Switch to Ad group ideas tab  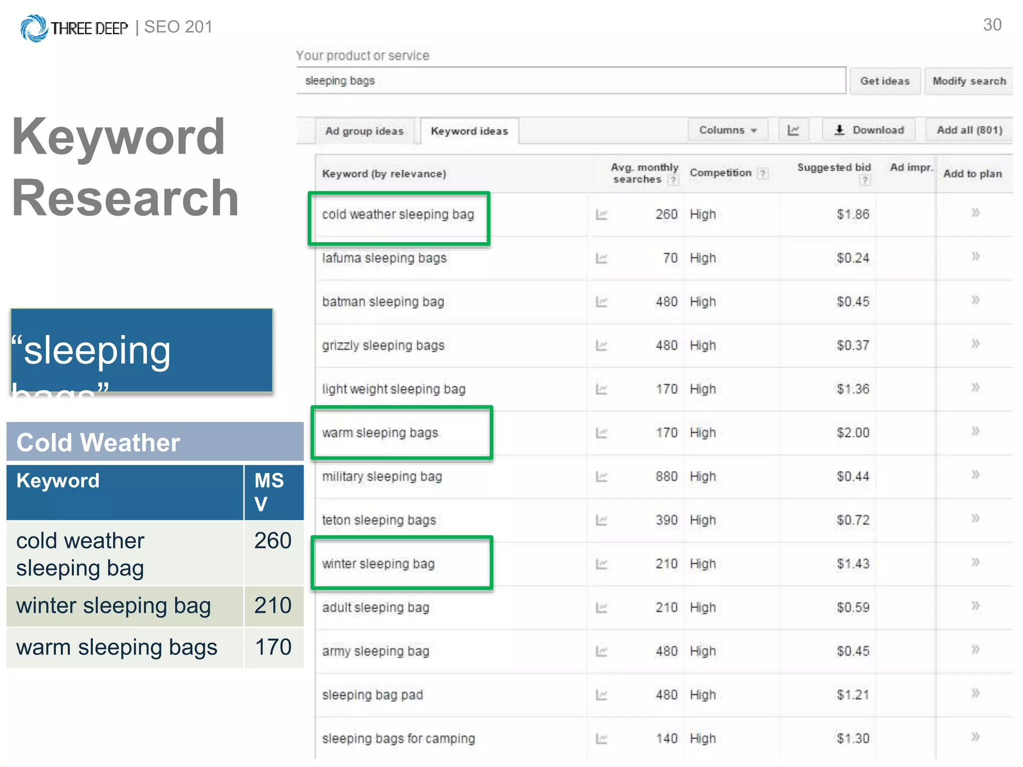(364, 131)
